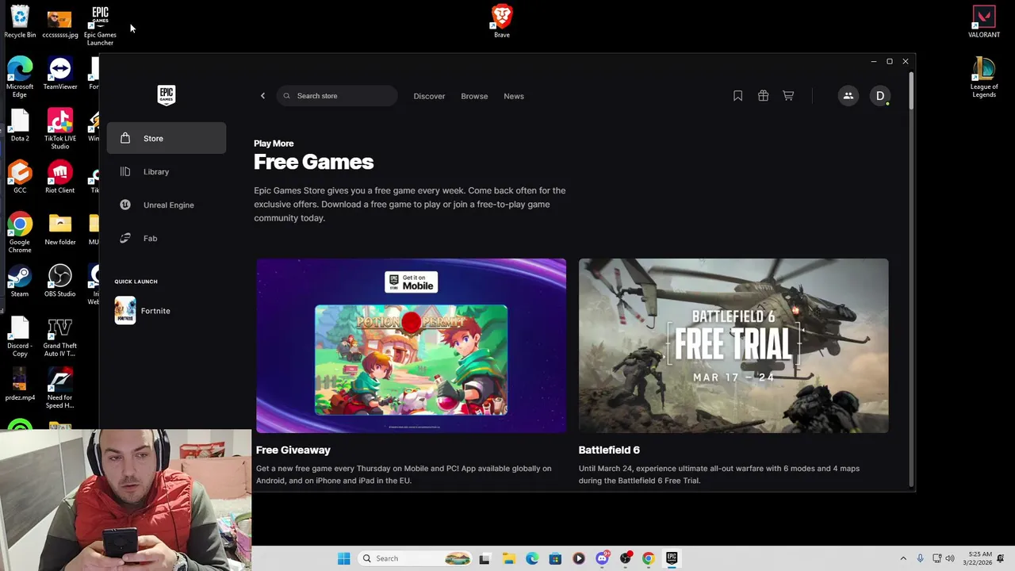Click the taskbar Search box
This screenshot has height=571, width=1015.
pyautogui.click(x=415, y=558)
